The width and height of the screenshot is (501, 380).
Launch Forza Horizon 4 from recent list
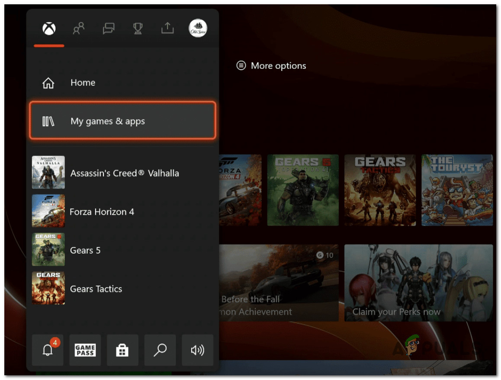(123, 211)
